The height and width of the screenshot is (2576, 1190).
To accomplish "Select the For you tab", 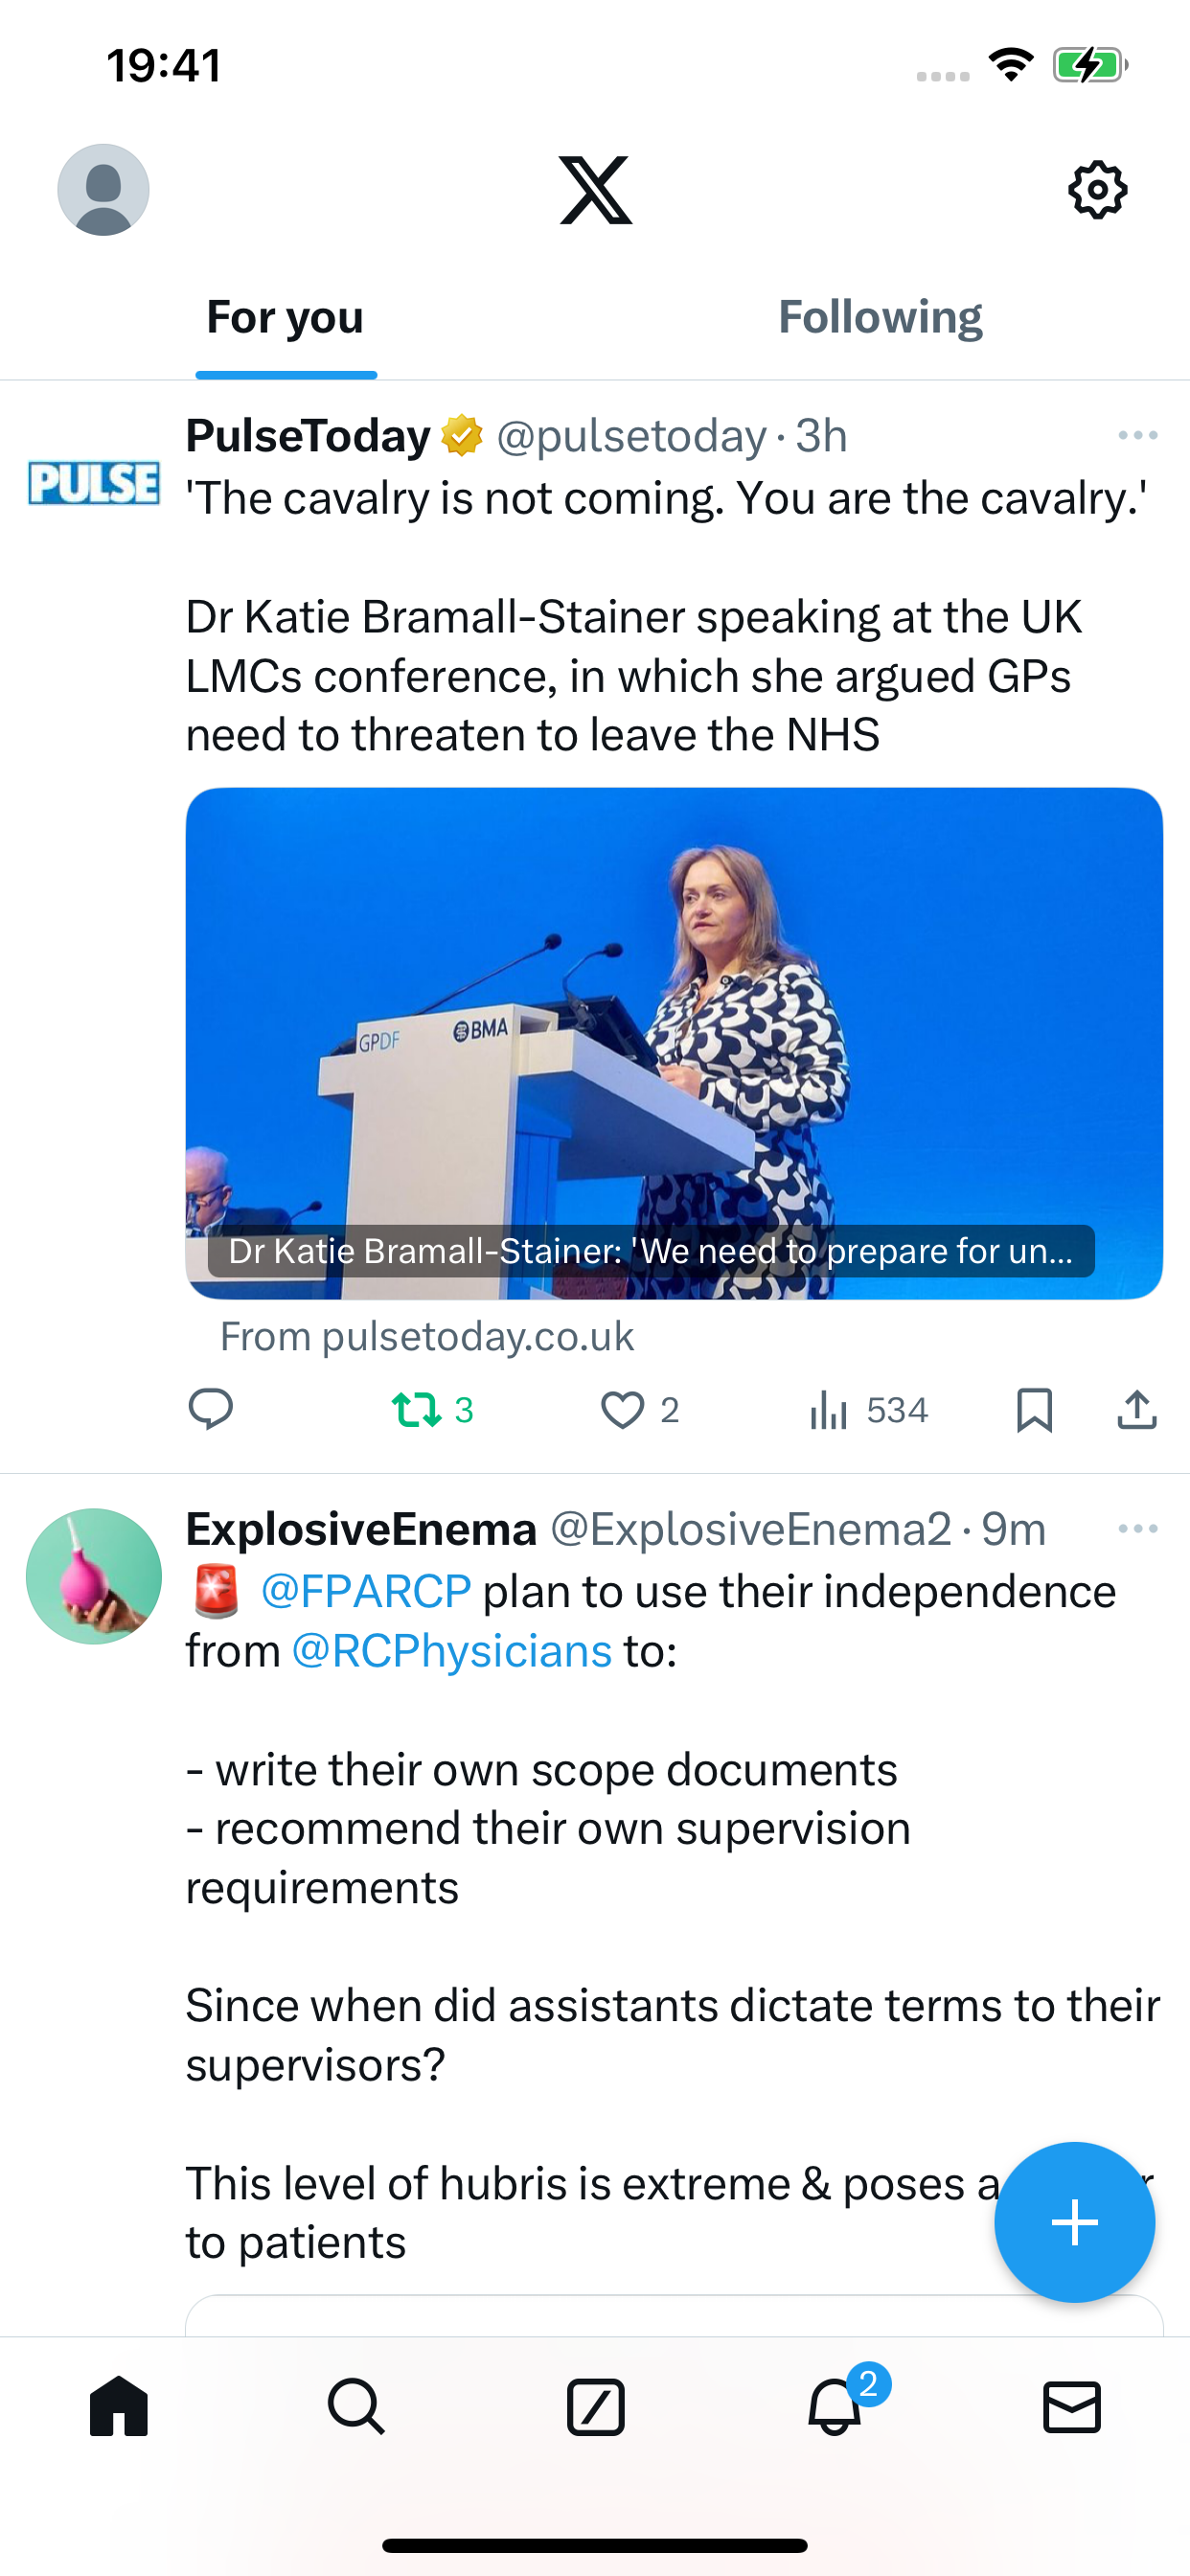I will pyautogui.click(x=285, y=318).
